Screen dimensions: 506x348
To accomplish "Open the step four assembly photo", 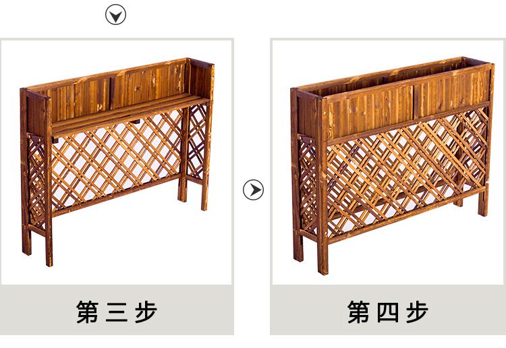I will 388,163.
